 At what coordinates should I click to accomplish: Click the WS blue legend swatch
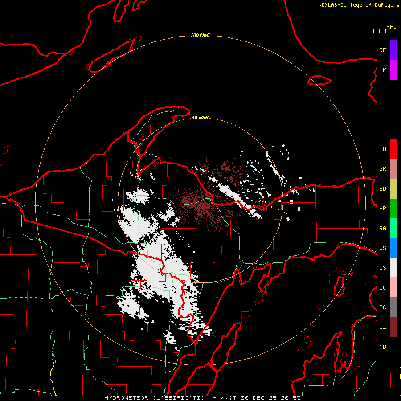[x=393, y=248]
